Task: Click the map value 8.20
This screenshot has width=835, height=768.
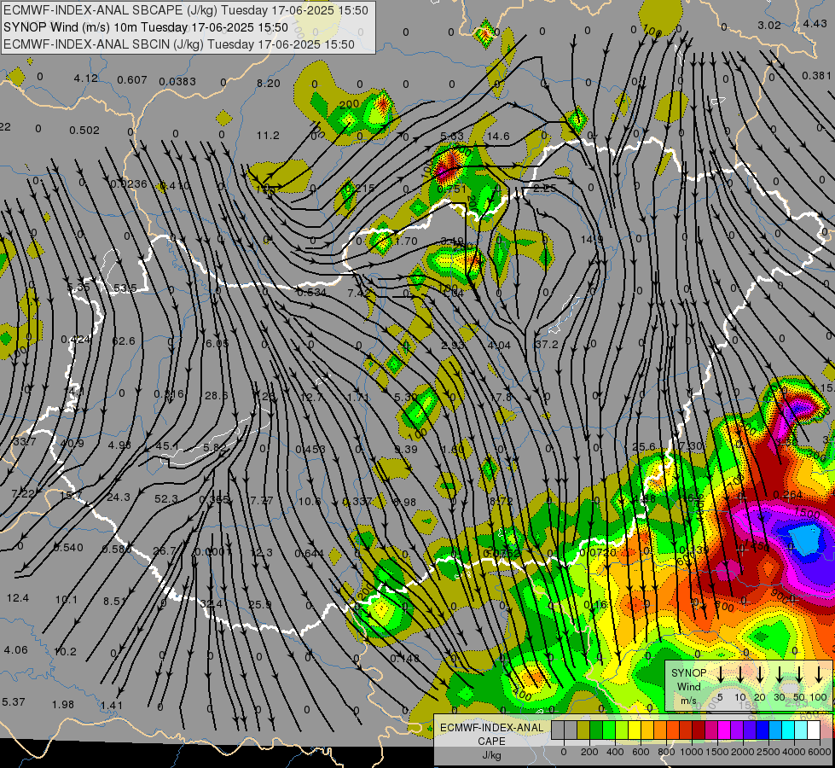Action: coord(269,83)
